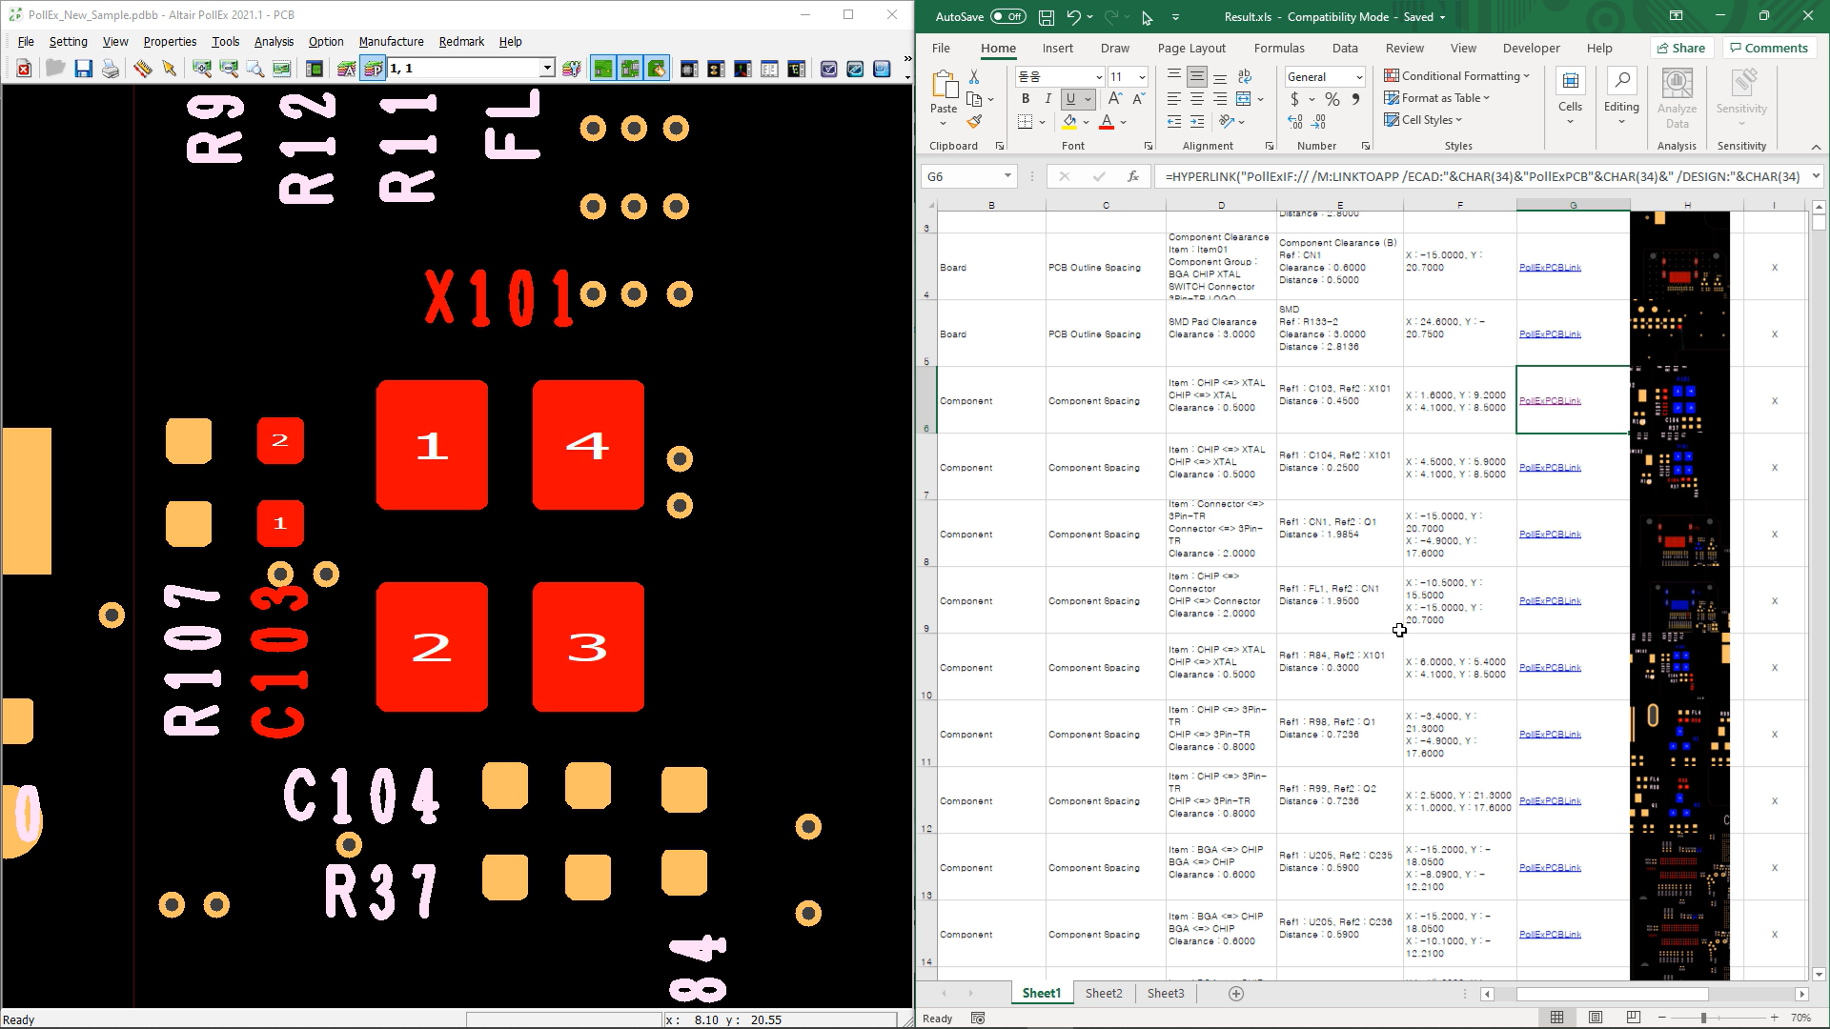Open the font size dropdown showing 11
Viewport: 1830px width, 1029px height.
pyautogui.click(x=1142, y=77)
